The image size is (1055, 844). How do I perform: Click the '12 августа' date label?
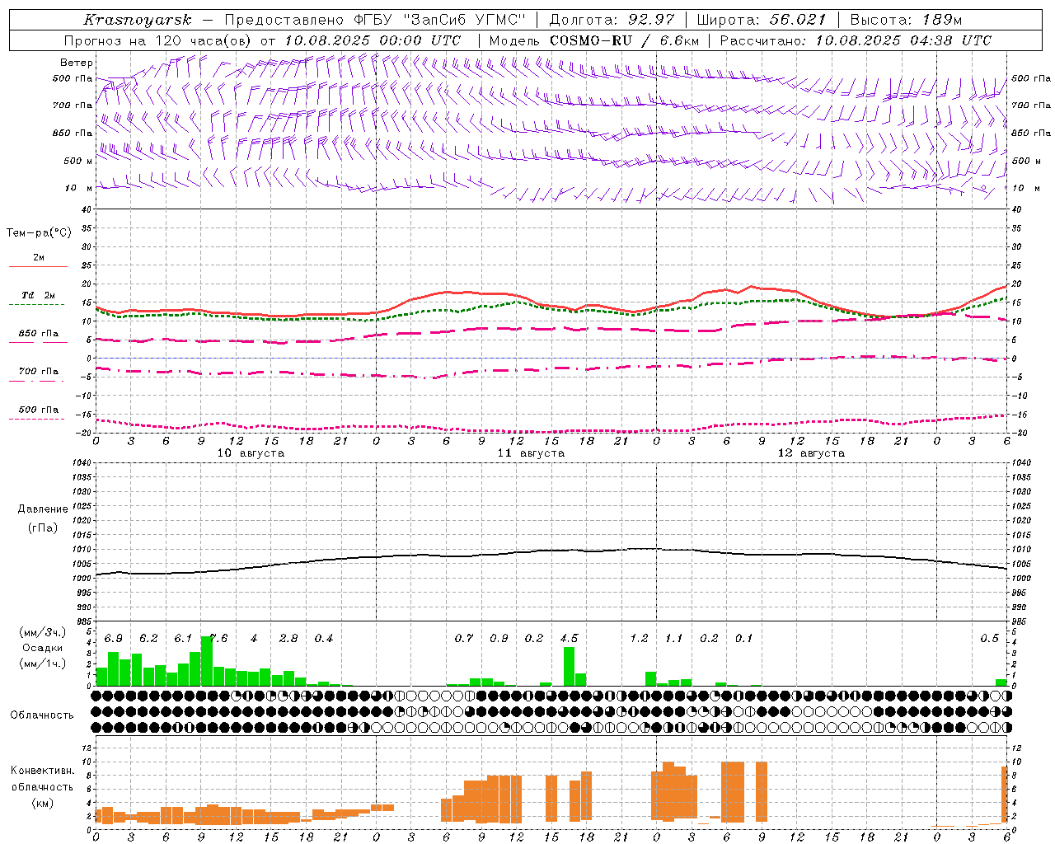811,453
